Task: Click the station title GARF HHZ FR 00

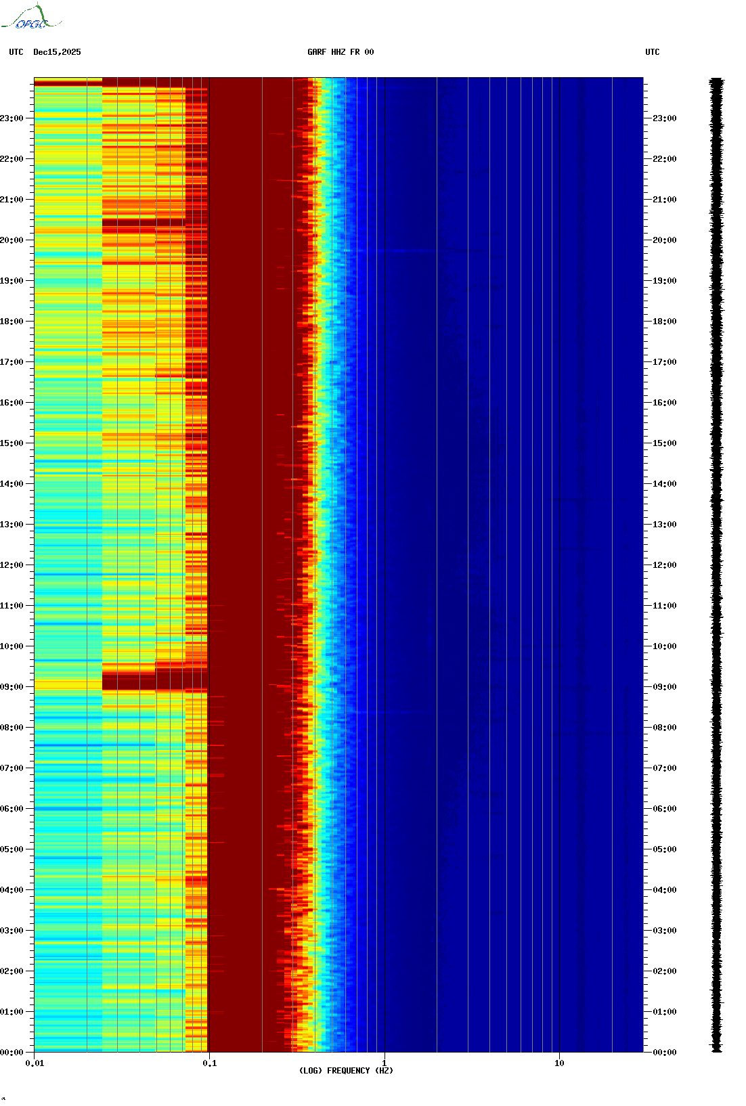Action: [x=341, y=52]
